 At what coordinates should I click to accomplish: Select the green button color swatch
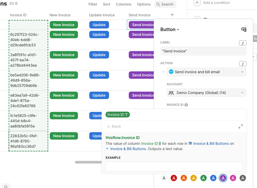tap(203, 178)
